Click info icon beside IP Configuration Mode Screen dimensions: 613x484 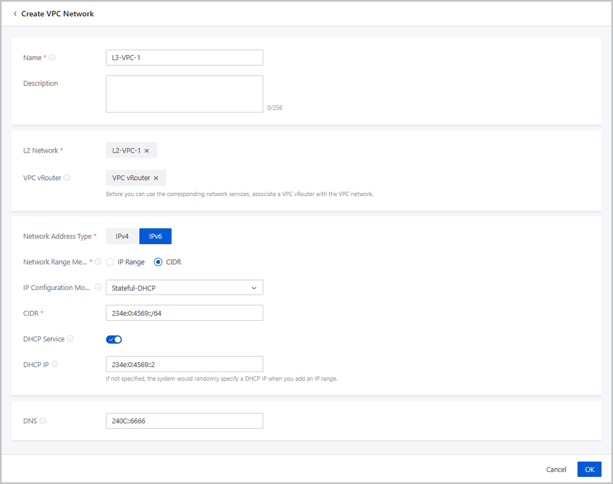98,287
